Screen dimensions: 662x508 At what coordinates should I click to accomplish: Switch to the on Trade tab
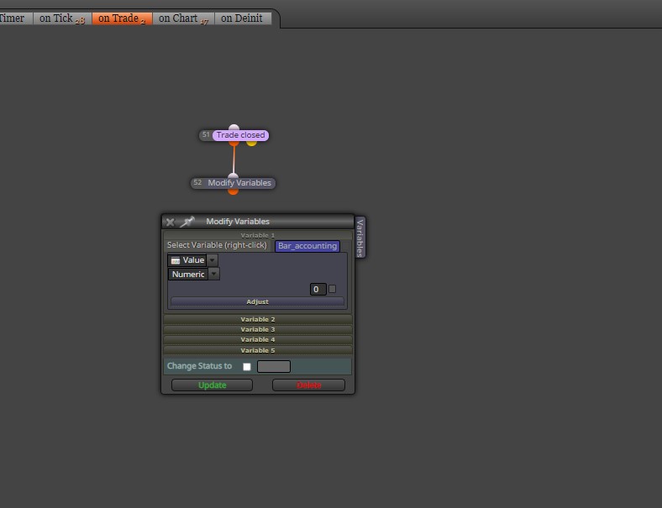[122, 18]
